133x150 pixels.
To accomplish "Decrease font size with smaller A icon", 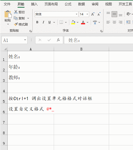I will tap(99, 14).
